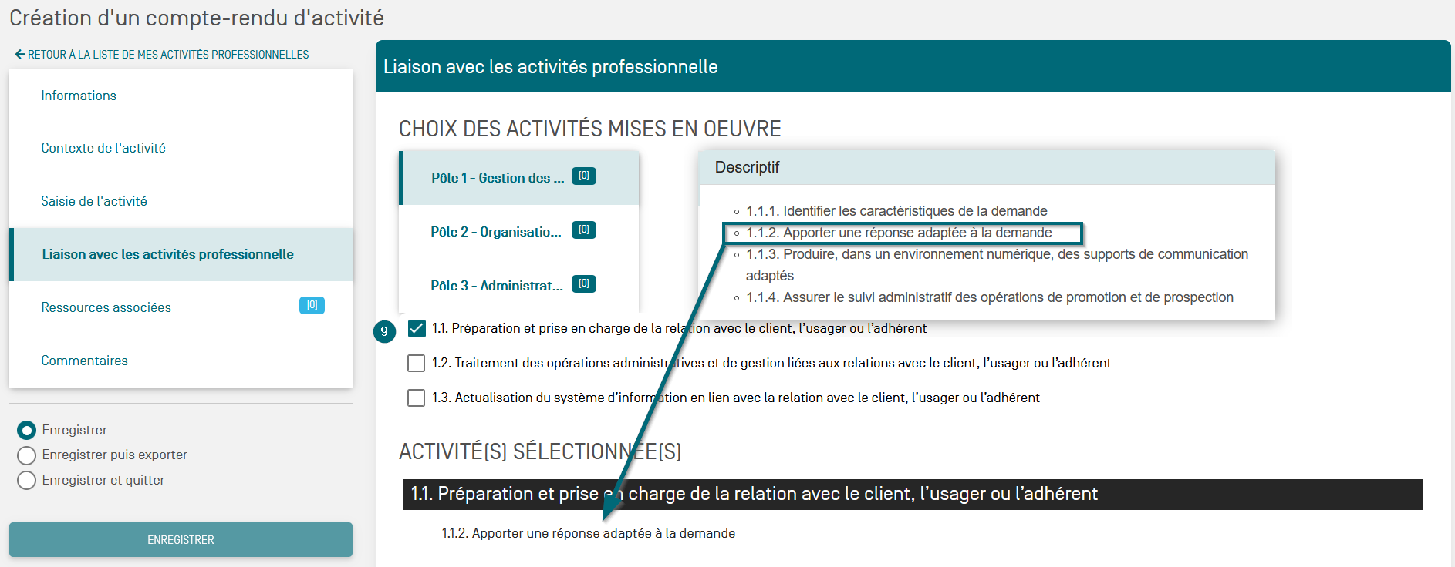Click the Pôle 3 count badge
1455x567 pixels.
coord(583,284)
